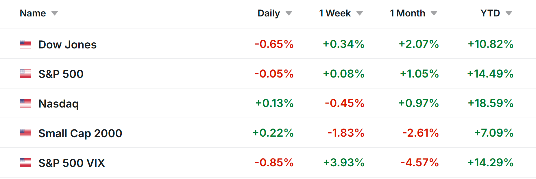Click the 1 Month column header label
The width and height of the screenshot is (536, 179).
click(x=407, y=13)
